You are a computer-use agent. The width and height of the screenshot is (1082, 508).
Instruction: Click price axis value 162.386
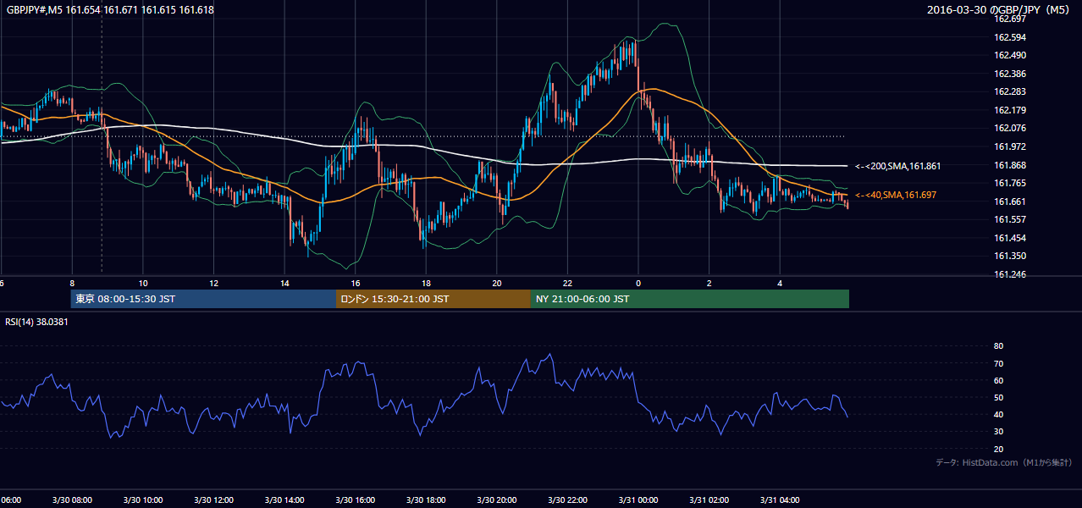click(x=1009, y=74)
